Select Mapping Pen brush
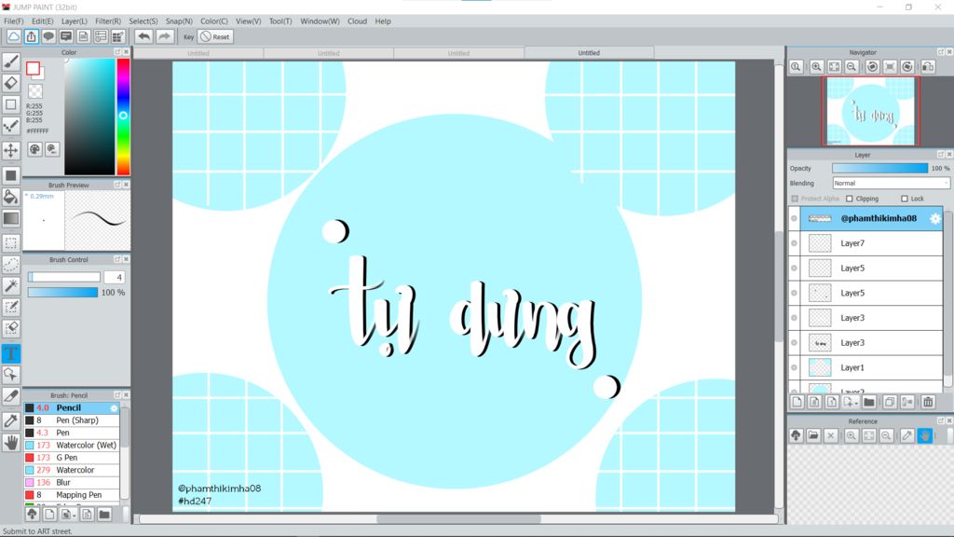This screenshot has width=954, height=537. [72, 495]
